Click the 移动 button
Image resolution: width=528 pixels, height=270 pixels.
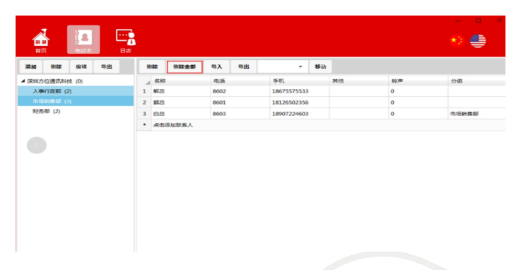tap(320, 66)
